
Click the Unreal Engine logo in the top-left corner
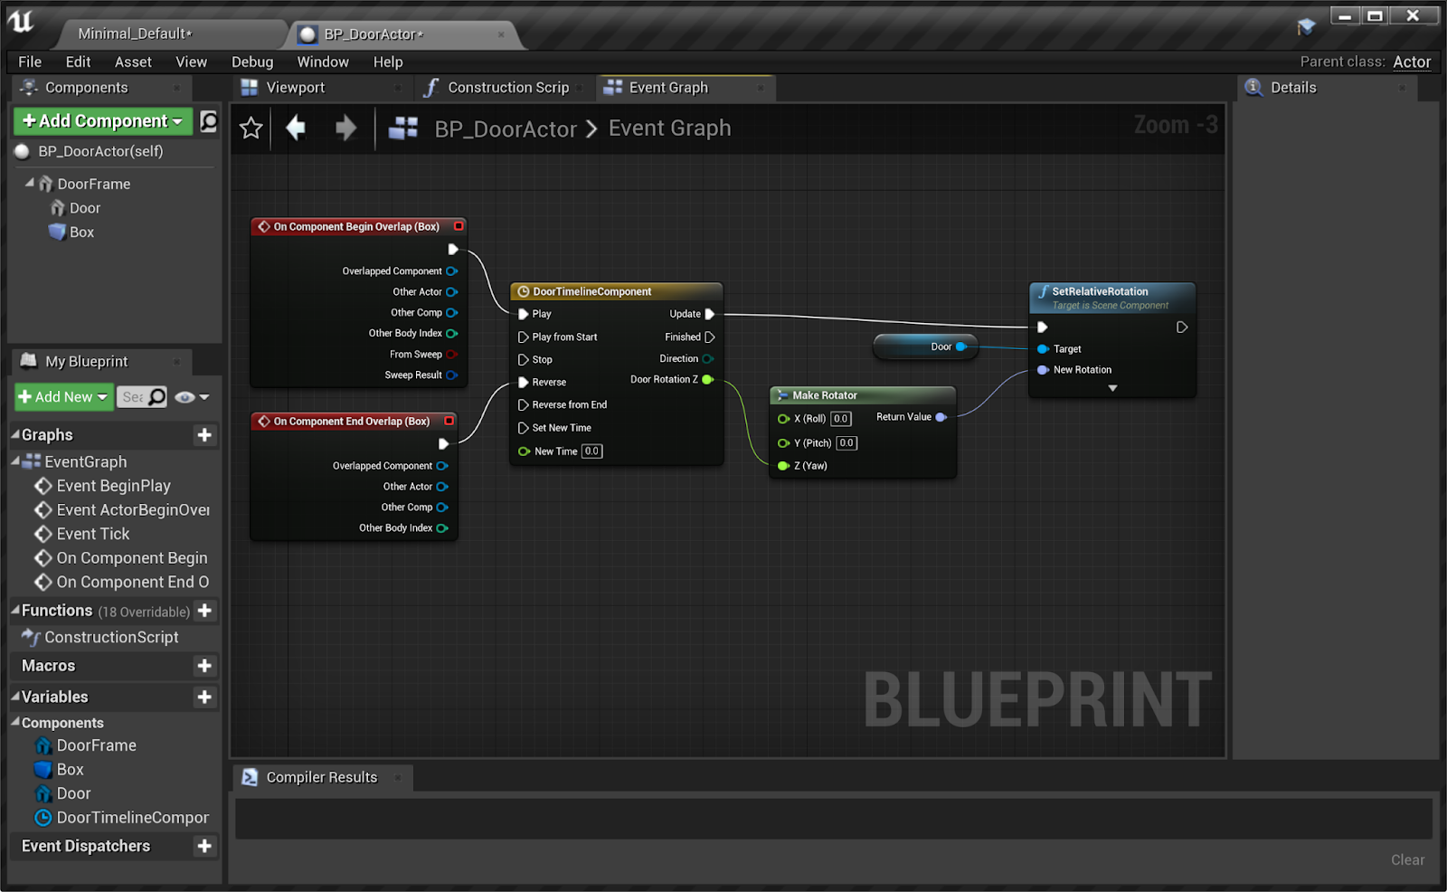(20, 22)
